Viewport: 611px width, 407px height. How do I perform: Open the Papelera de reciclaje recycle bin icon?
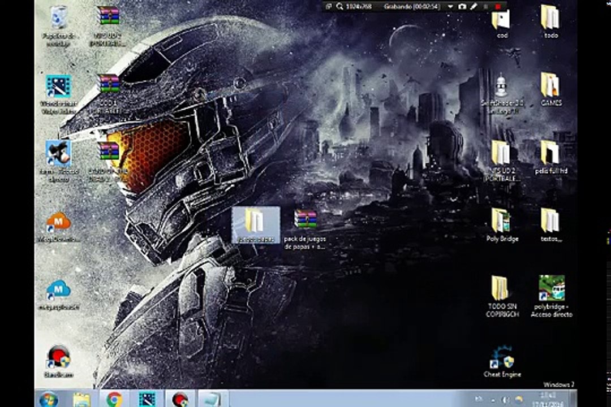pyautogui.click(x=59, y=25)
